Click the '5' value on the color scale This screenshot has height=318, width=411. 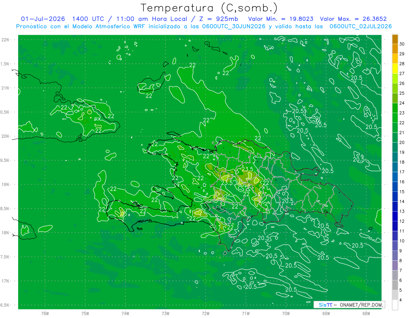[x=401, y=291]
